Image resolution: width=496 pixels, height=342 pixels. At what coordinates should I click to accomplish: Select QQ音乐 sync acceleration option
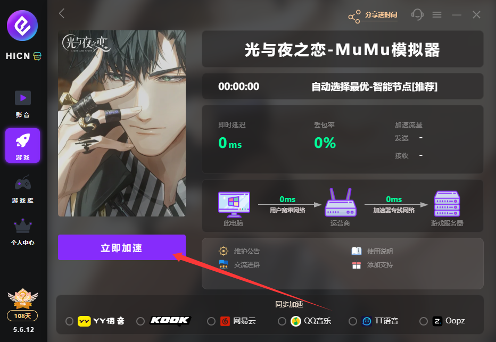(x=282, y=321)
